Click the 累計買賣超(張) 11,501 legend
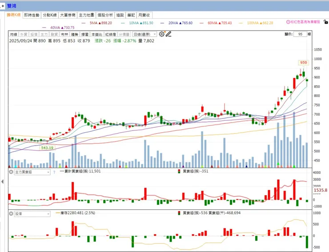 coord(80,171)
